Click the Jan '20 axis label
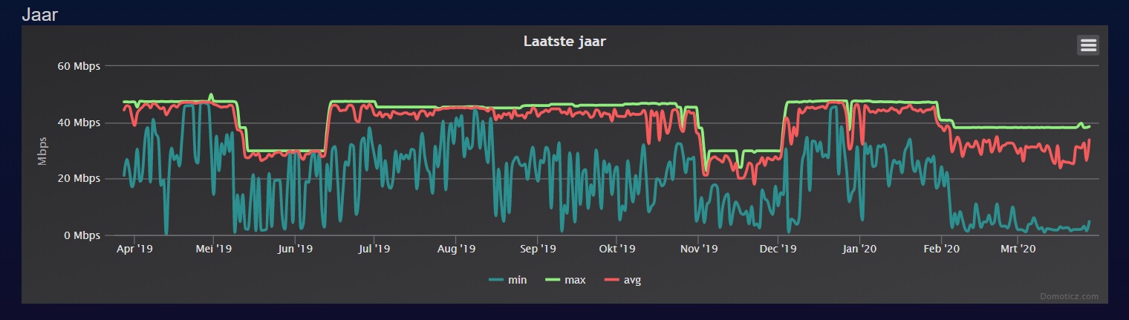 click(860, 249)
